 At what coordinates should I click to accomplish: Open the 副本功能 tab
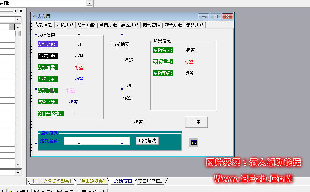130,25
